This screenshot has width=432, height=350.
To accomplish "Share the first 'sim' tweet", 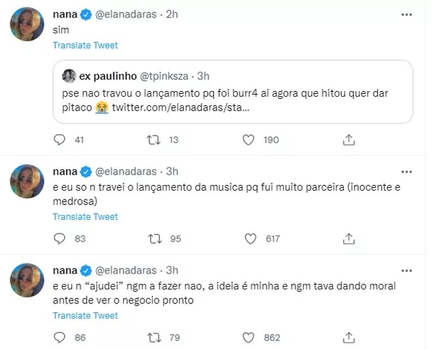I will click(x=348, y=141).
